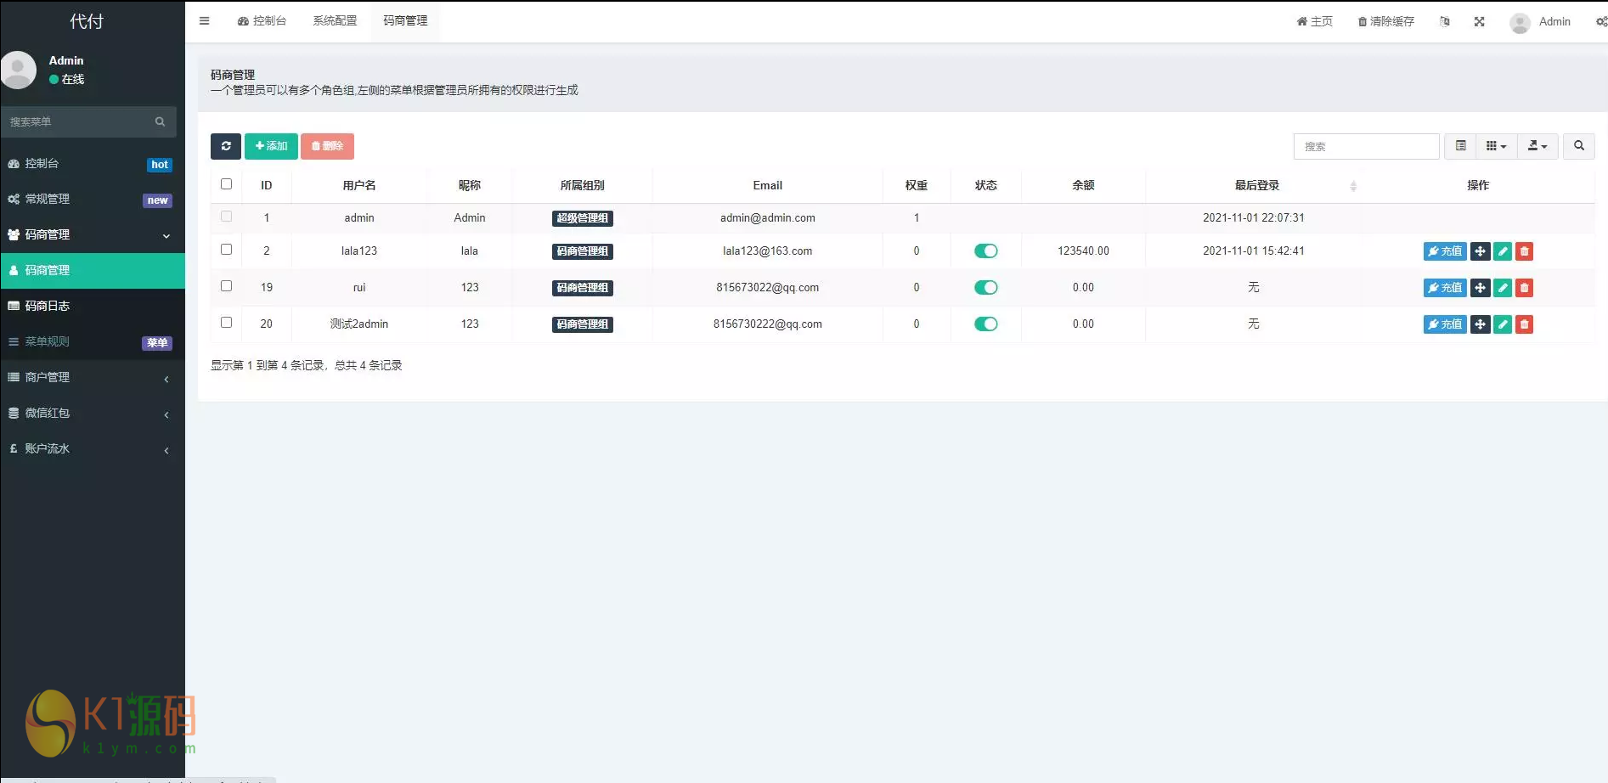
Task: Edit the 测试2admin row with pencil icon
Action: [1503, 324]
